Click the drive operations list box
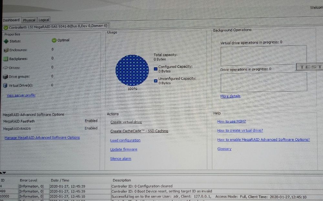 264,82
